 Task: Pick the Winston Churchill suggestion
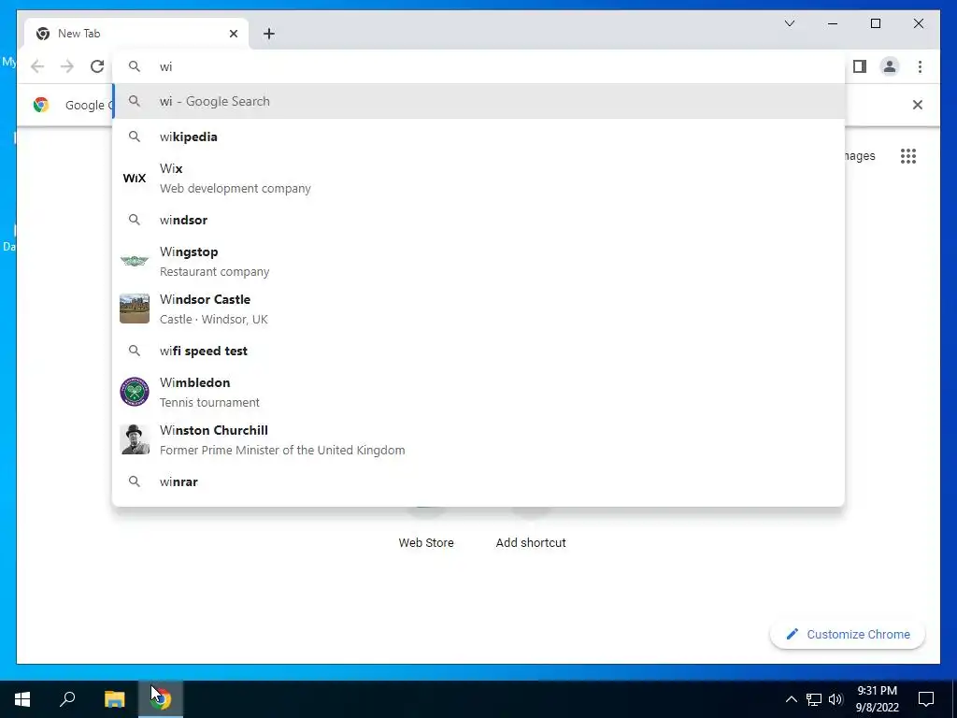[x=479, y=439]
